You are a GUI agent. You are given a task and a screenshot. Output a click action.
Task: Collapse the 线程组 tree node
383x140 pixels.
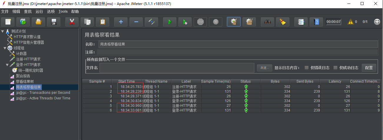tap(5, 48)
